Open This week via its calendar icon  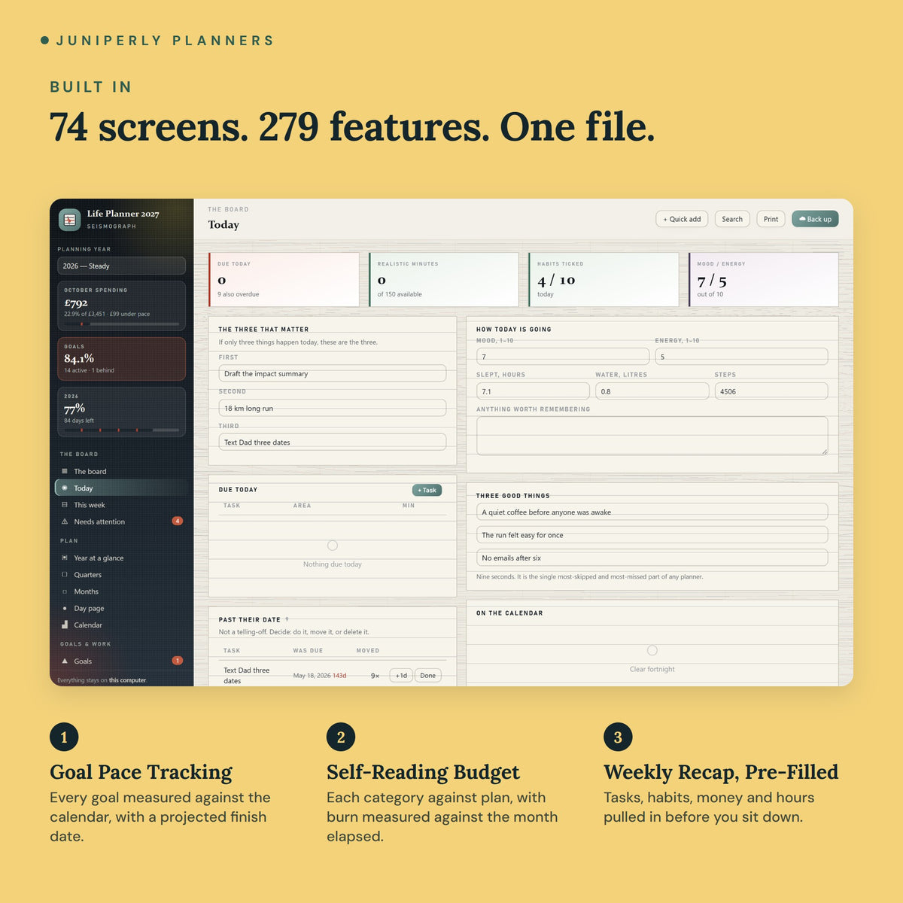(65, 505)
